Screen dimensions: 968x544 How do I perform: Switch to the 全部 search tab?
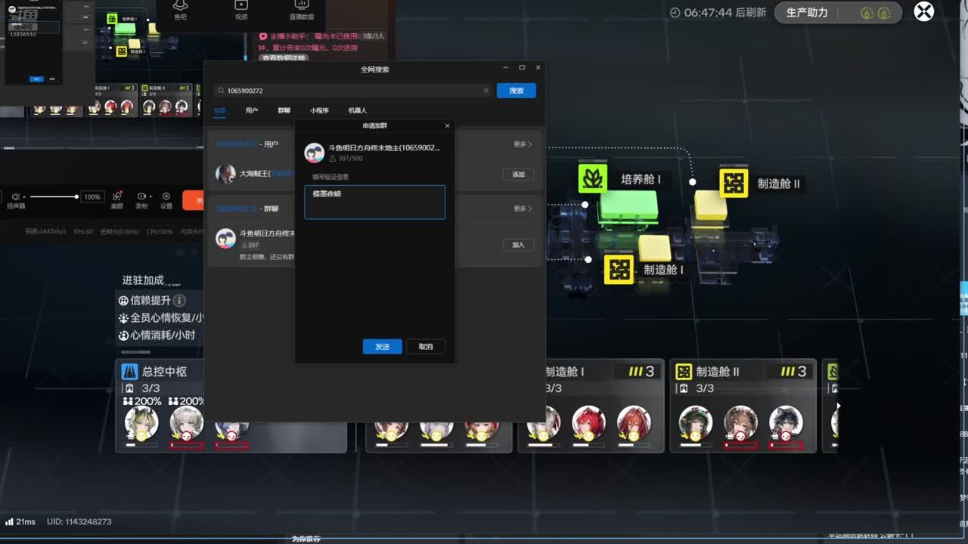(219, 110)
